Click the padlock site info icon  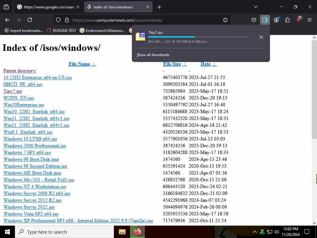[x=67, y=20]
